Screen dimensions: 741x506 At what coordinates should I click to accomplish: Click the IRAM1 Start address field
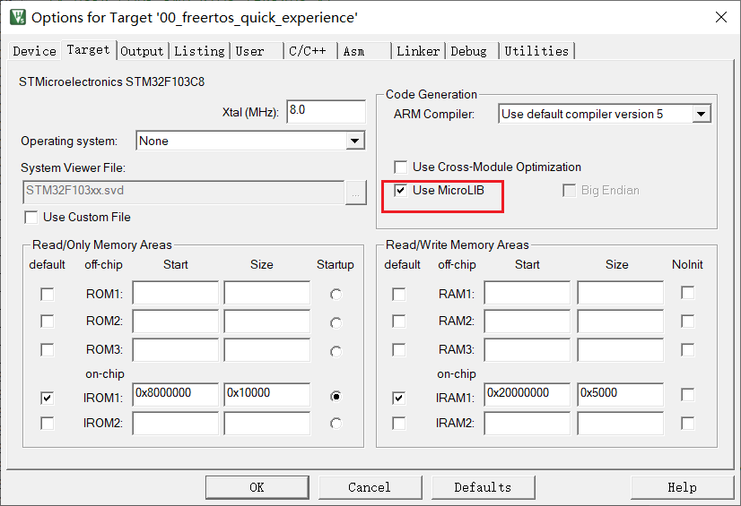[x=527, y=394]
